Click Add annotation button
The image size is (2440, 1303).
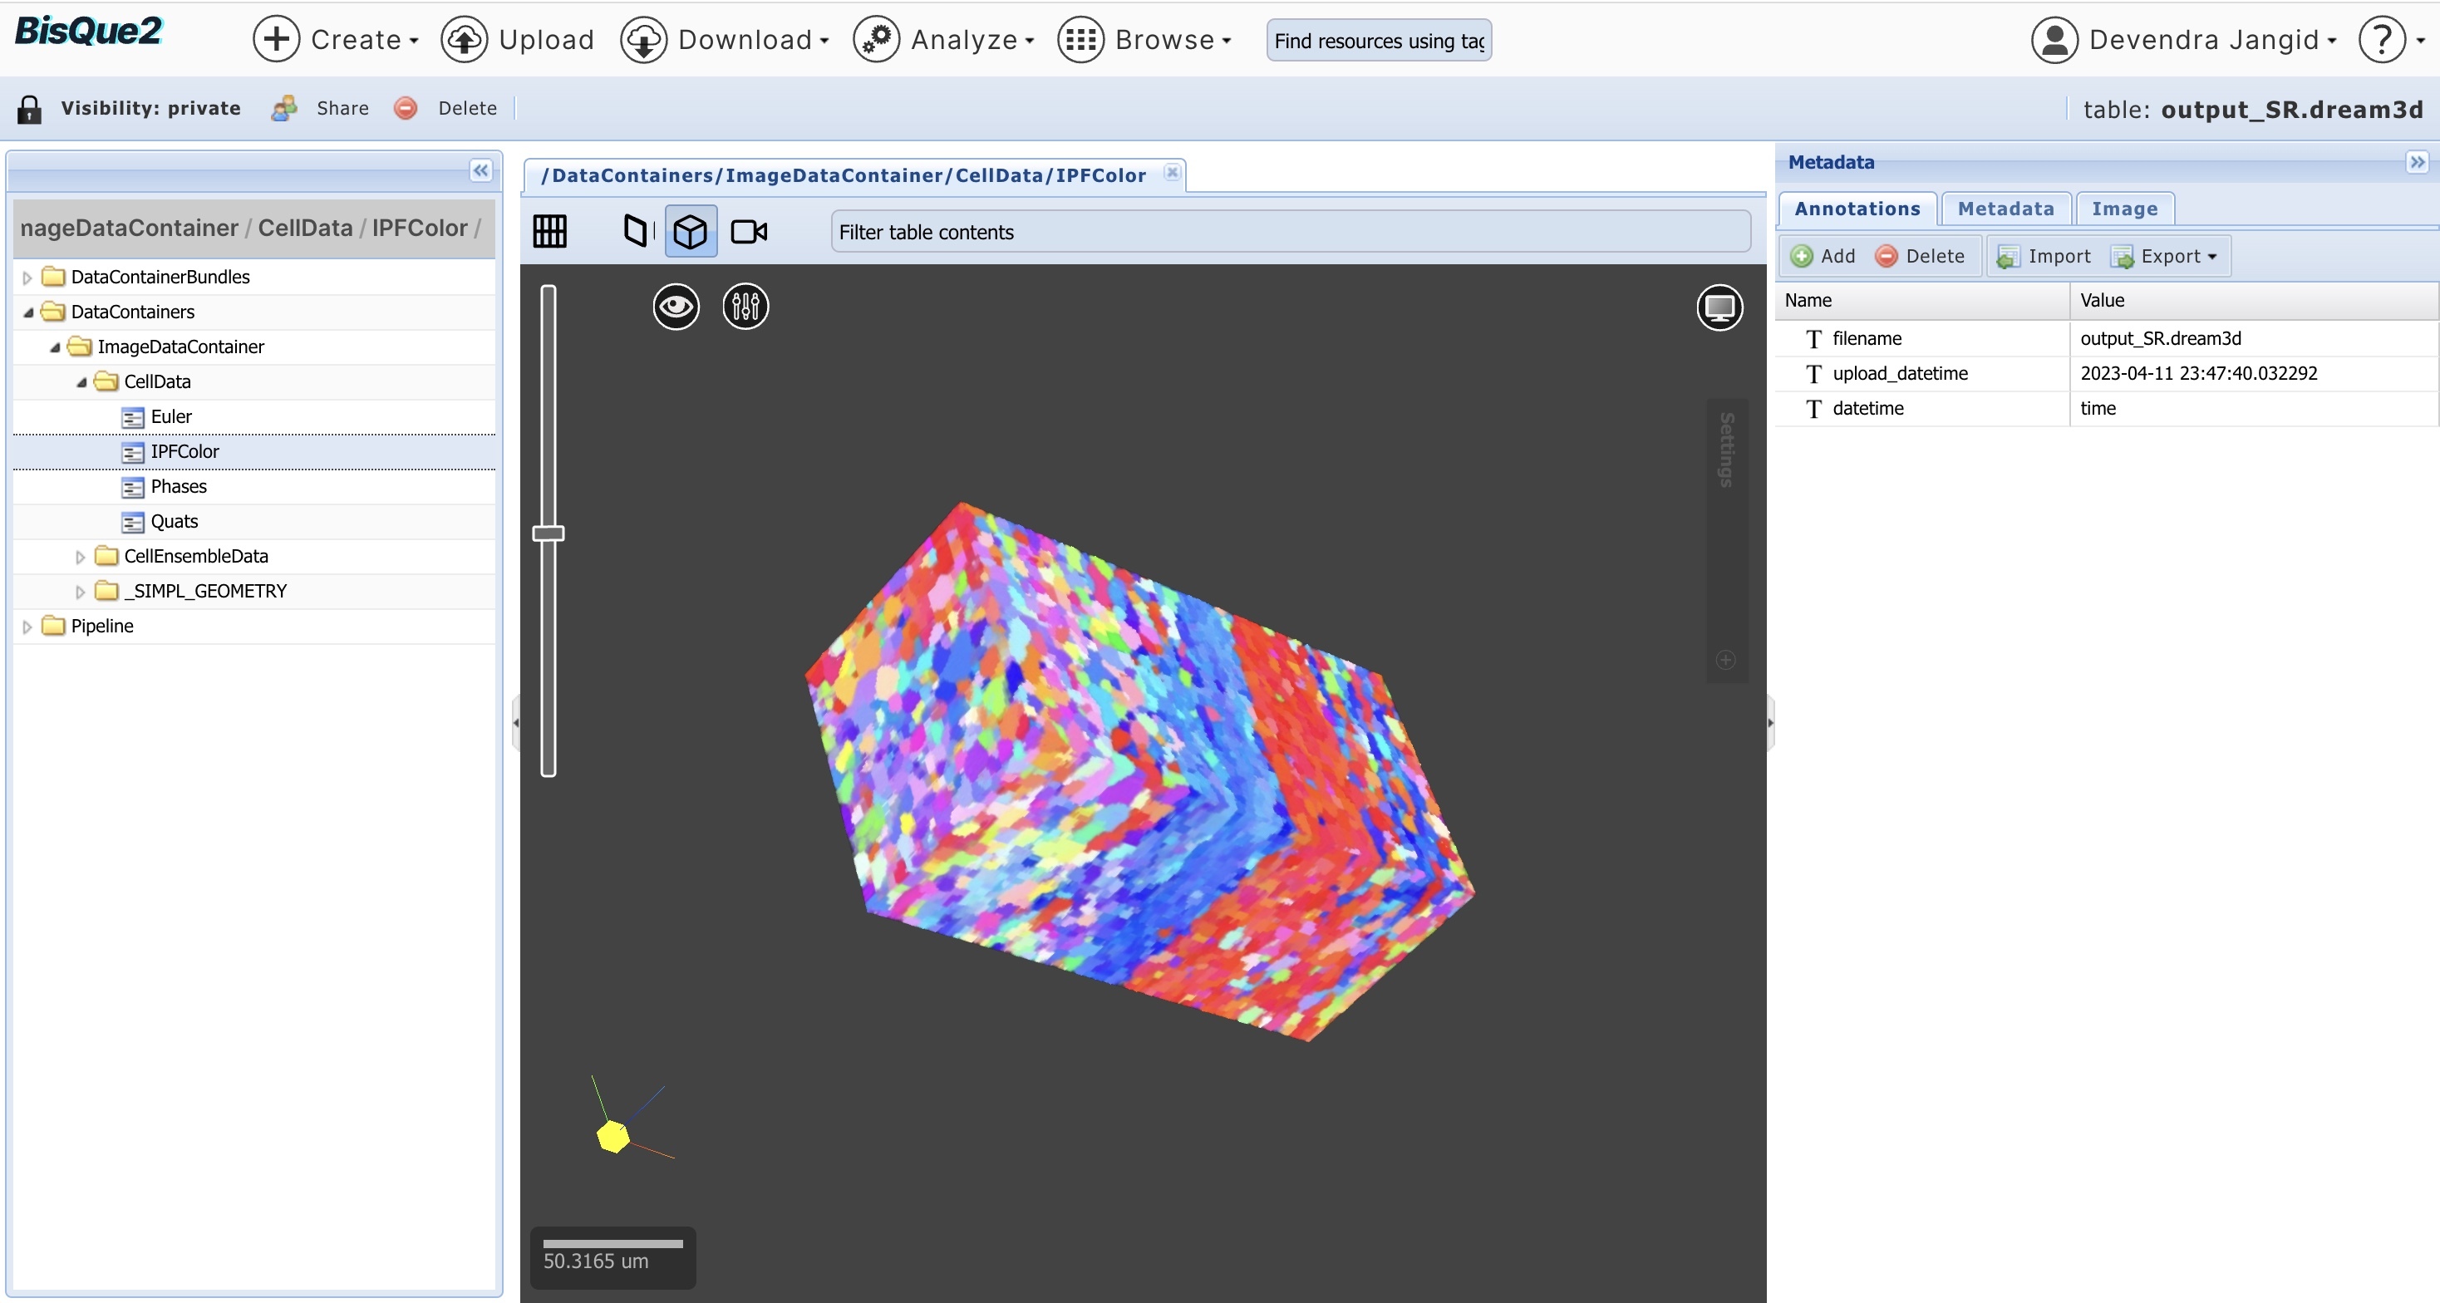click(x=1823, y=257)
